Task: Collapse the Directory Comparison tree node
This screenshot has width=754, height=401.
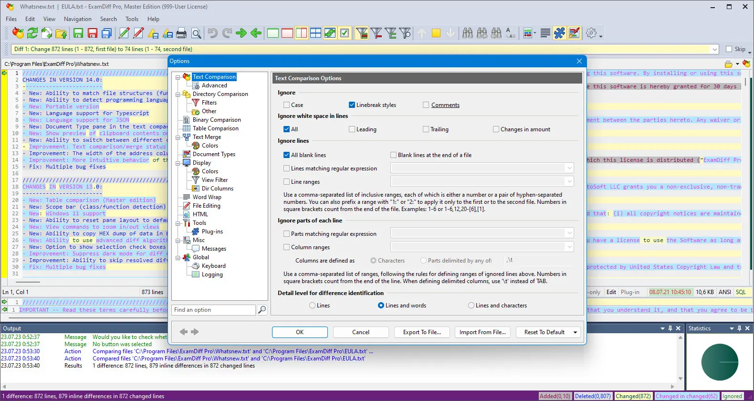Action: click(x=178, y=95)
